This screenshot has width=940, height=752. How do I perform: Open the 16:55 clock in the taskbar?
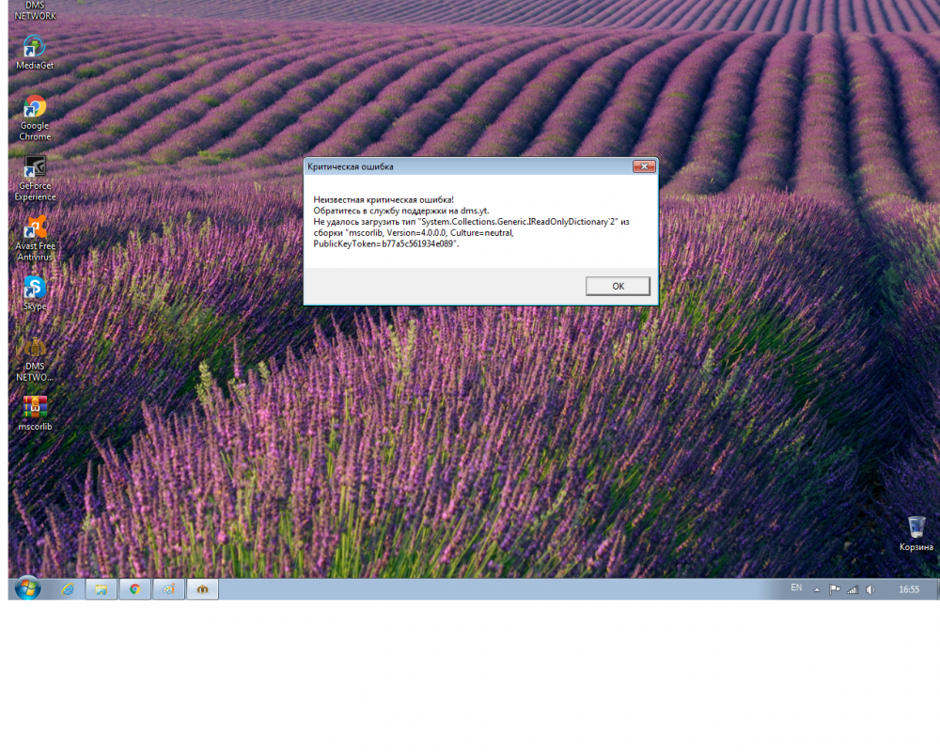(909, 589)
